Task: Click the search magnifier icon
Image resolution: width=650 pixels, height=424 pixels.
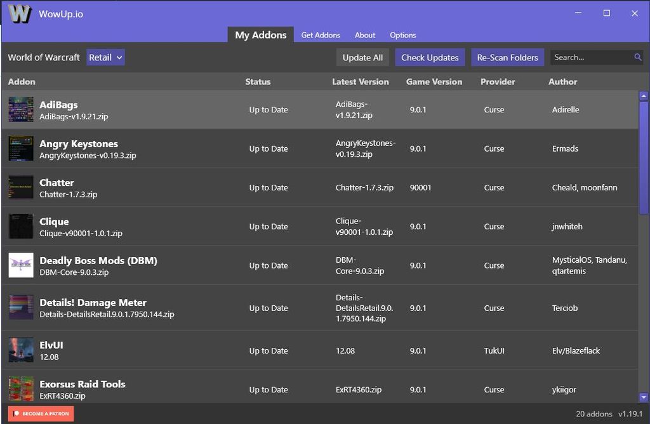Action: coord(637,57)
